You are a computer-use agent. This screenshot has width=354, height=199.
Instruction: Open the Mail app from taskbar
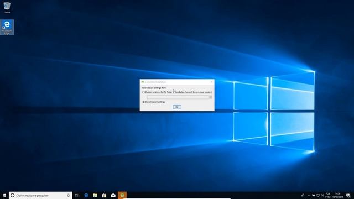[x=113, y=195]
